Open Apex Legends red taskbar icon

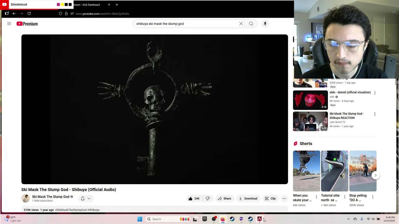pyautogui.click(x=259, y=219)
